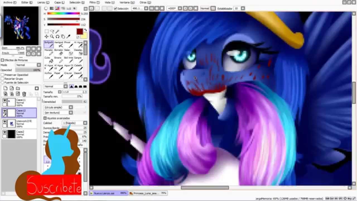Enable the Preservar Opacidad checkbox
The width and height of the screenshot is (357, 201).
[x=2, y=75]
